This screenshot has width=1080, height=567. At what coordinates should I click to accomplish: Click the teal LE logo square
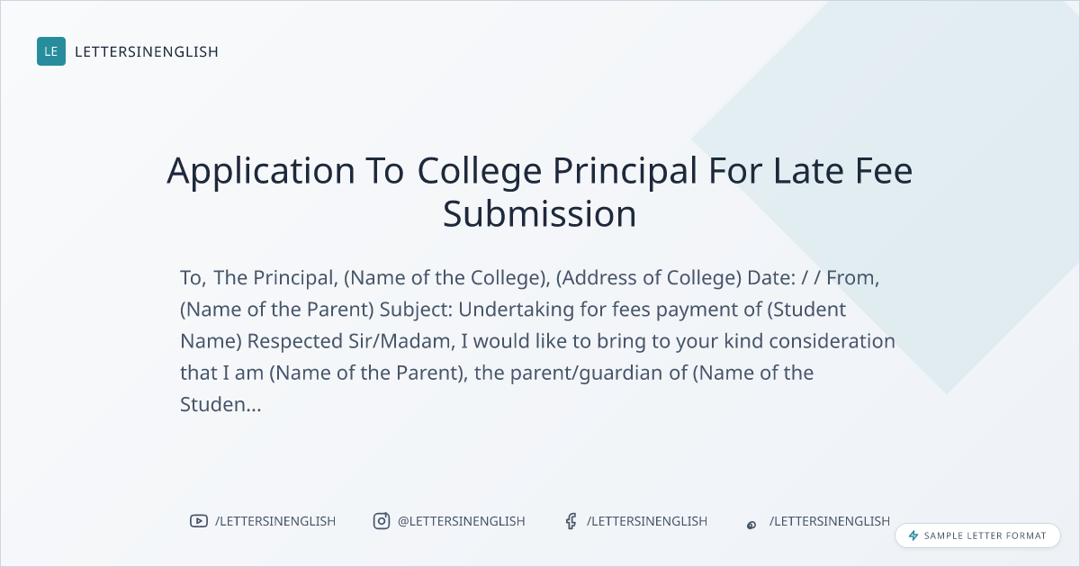click(51, 51)
